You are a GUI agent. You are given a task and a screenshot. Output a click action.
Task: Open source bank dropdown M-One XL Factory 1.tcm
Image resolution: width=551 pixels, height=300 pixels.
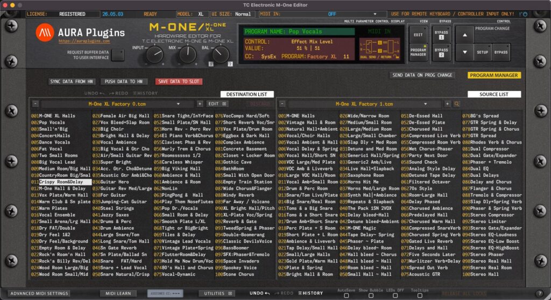tap(364, 104)
